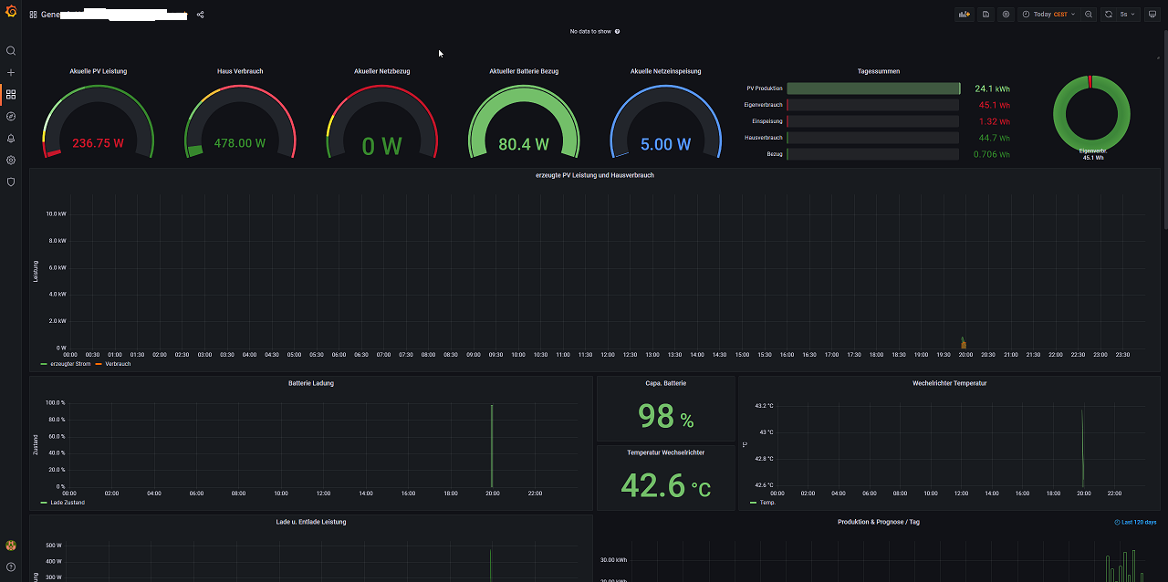Open the Server Admin shield icon
Screen dimensions: 1168x582
point(11,182)
